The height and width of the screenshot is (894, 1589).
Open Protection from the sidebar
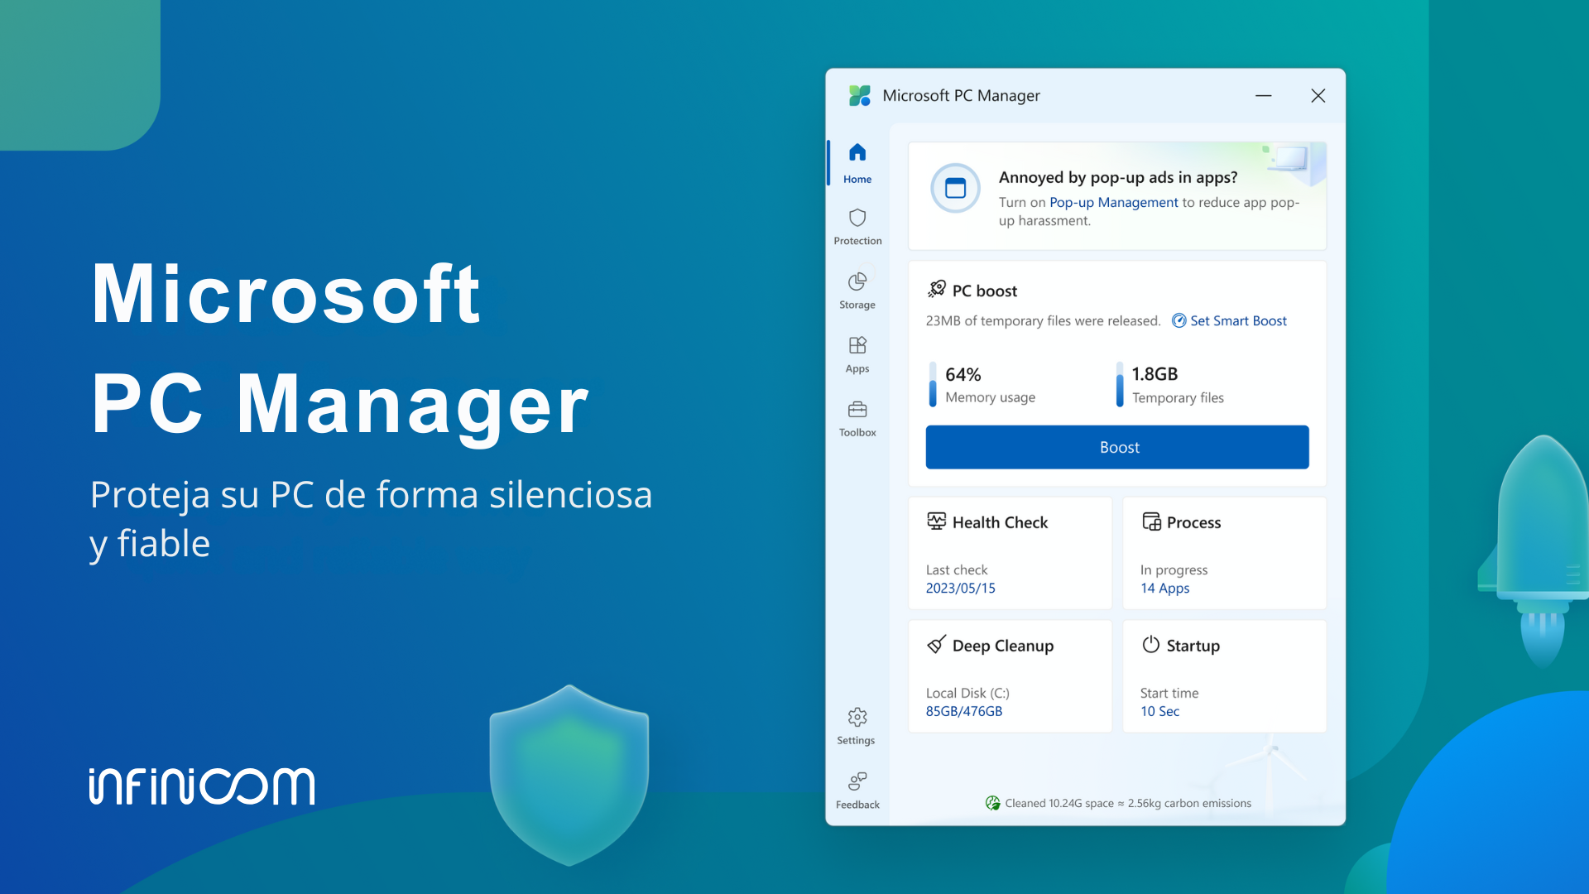(857, 218)
